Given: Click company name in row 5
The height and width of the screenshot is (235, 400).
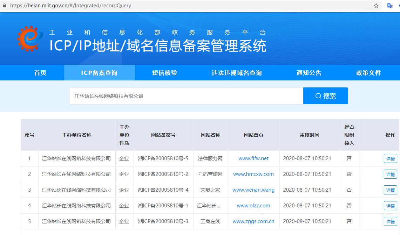Looking at the screenshot, I should [76, 221].
